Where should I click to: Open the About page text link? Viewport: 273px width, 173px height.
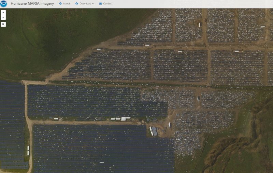[x=66, y=4]
